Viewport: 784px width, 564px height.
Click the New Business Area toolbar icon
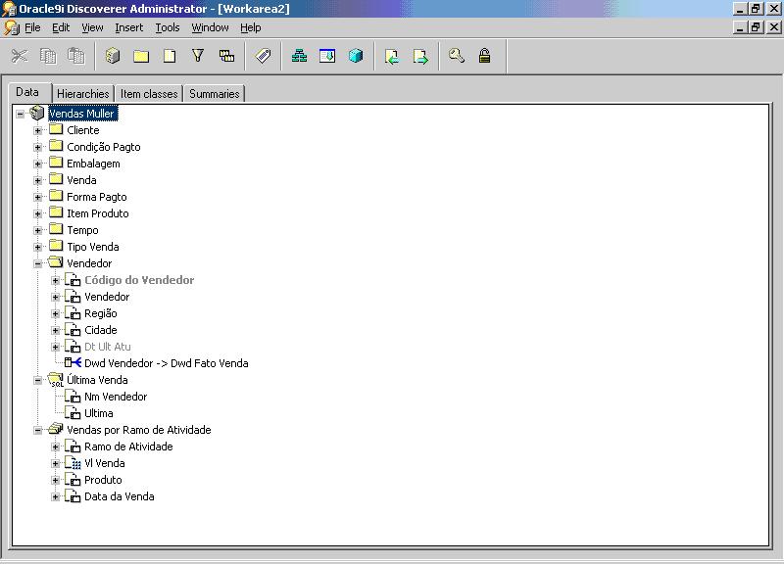click(x=113, y=56)
